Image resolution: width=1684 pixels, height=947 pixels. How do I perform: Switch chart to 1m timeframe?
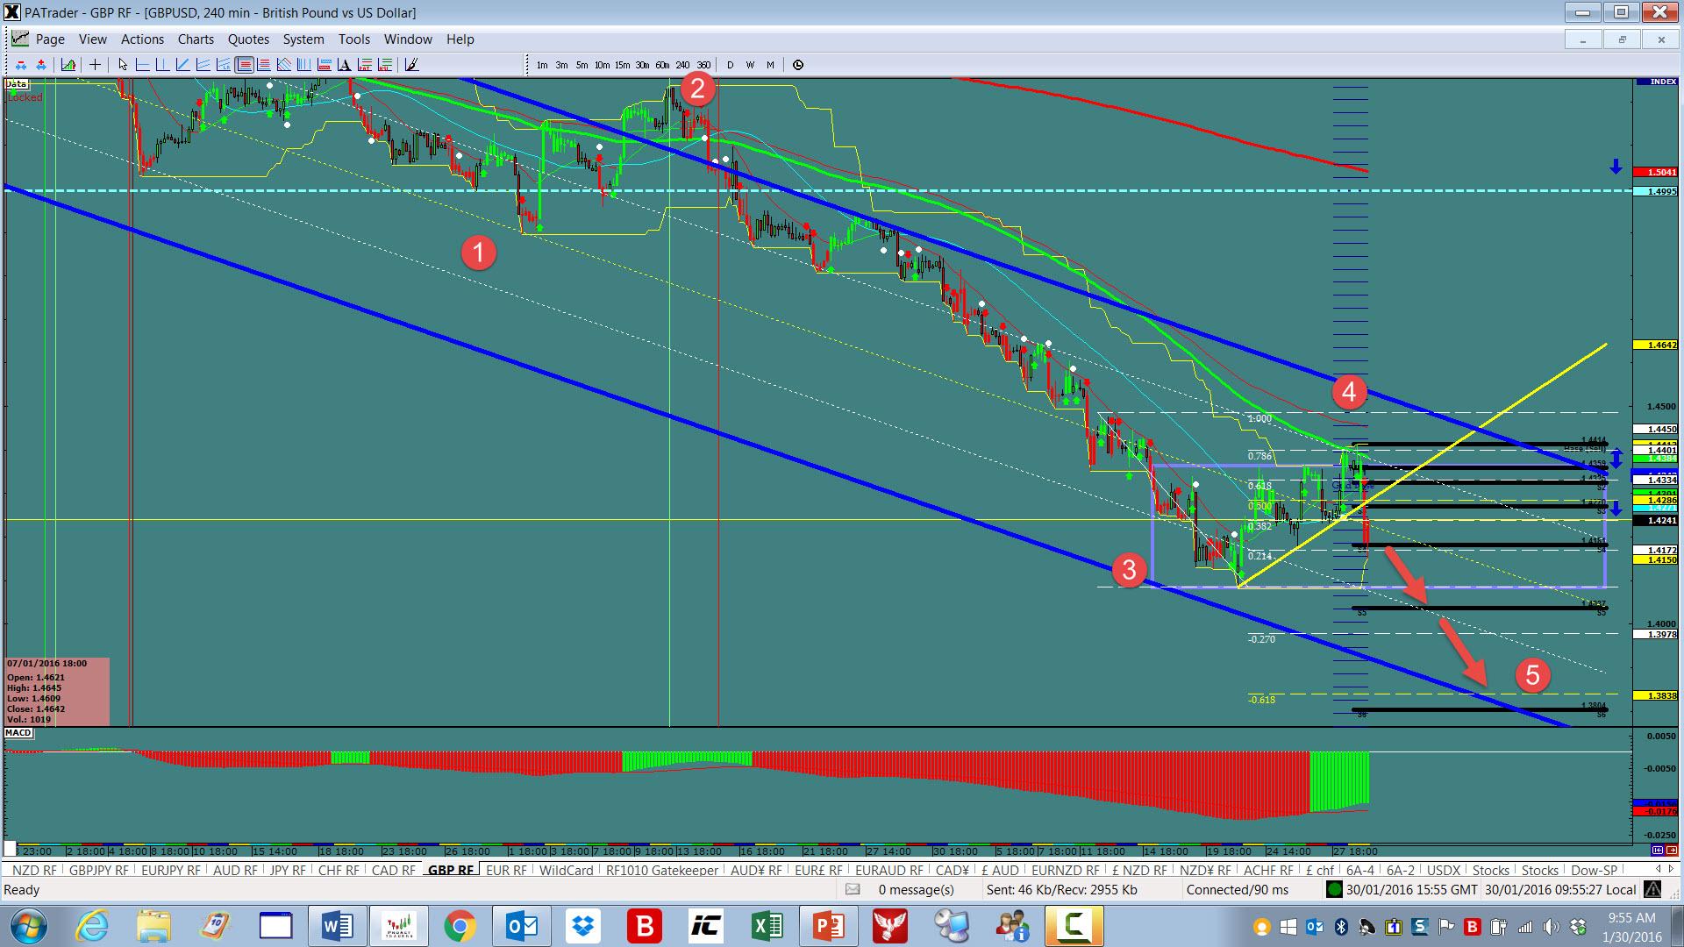click(542, 65)
